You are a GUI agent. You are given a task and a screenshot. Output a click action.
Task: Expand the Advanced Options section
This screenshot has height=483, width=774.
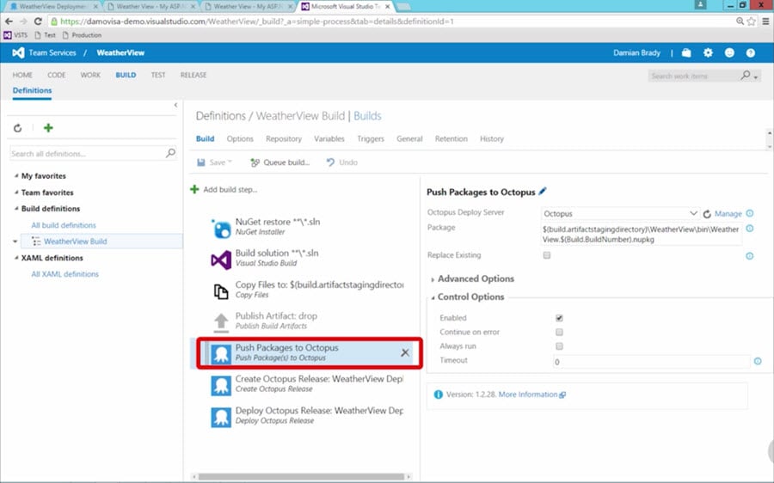click(433, 279)
